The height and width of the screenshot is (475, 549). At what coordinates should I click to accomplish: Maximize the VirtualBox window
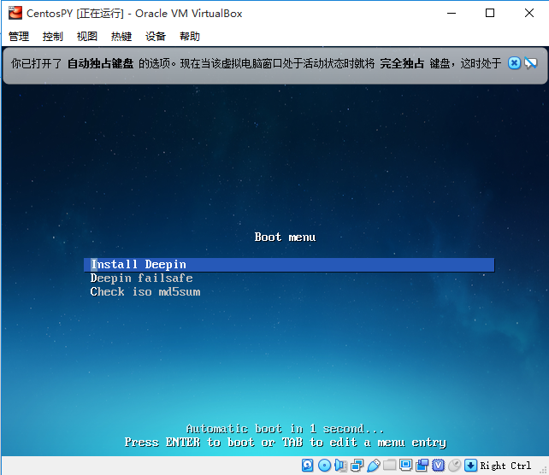(490, 14)
